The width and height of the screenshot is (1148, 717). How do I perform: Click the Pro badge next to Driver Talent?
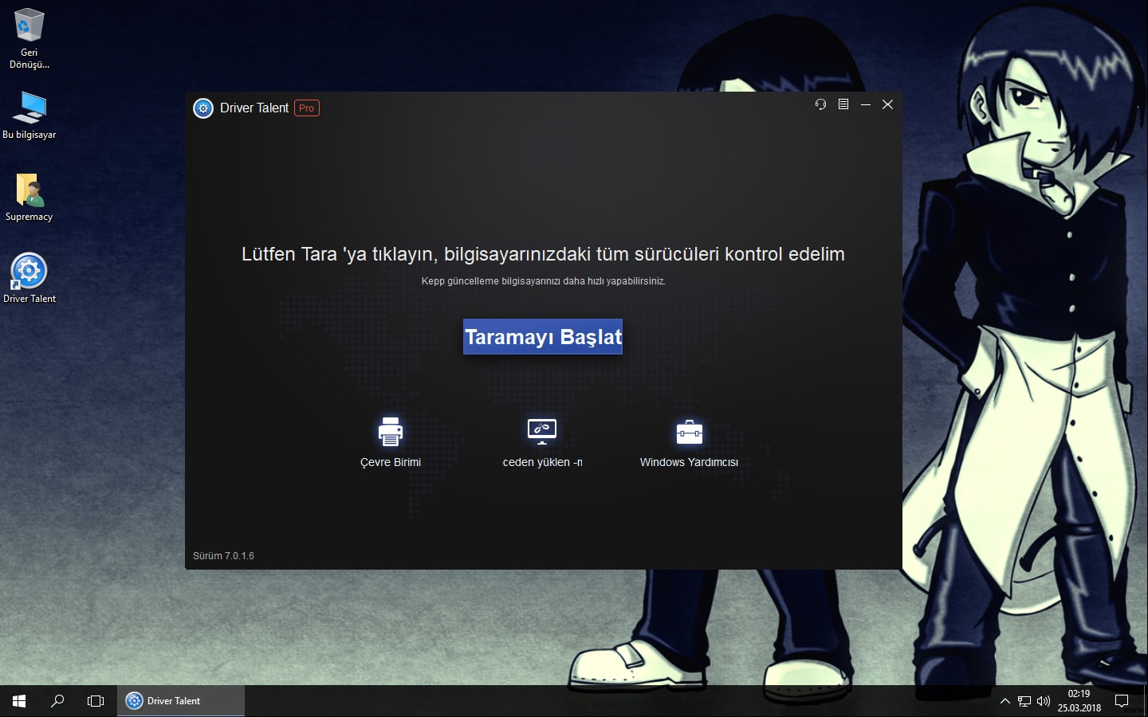point(307,108)
